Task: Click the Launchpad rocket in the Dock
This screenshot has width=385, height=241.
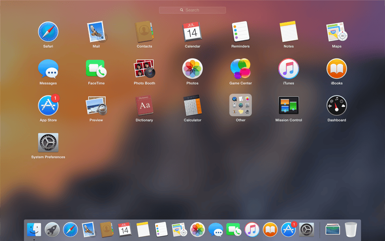Action: pyautogui.click(x=52, y=230)
